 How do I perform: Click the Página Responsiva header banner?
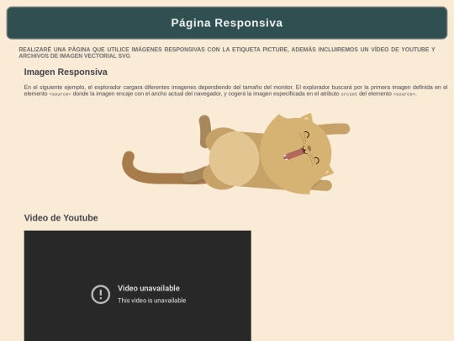[227, 23]
